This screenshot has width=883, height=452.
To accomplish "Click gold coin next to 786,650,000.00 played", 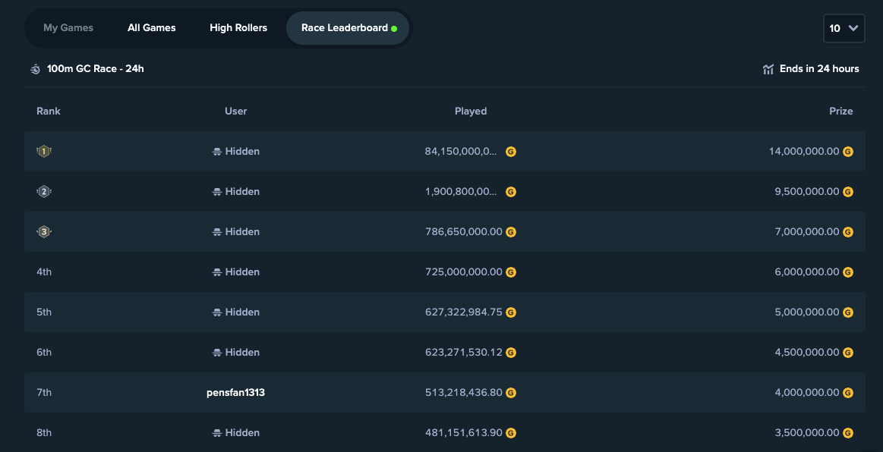I will click(x=511, y=232).
